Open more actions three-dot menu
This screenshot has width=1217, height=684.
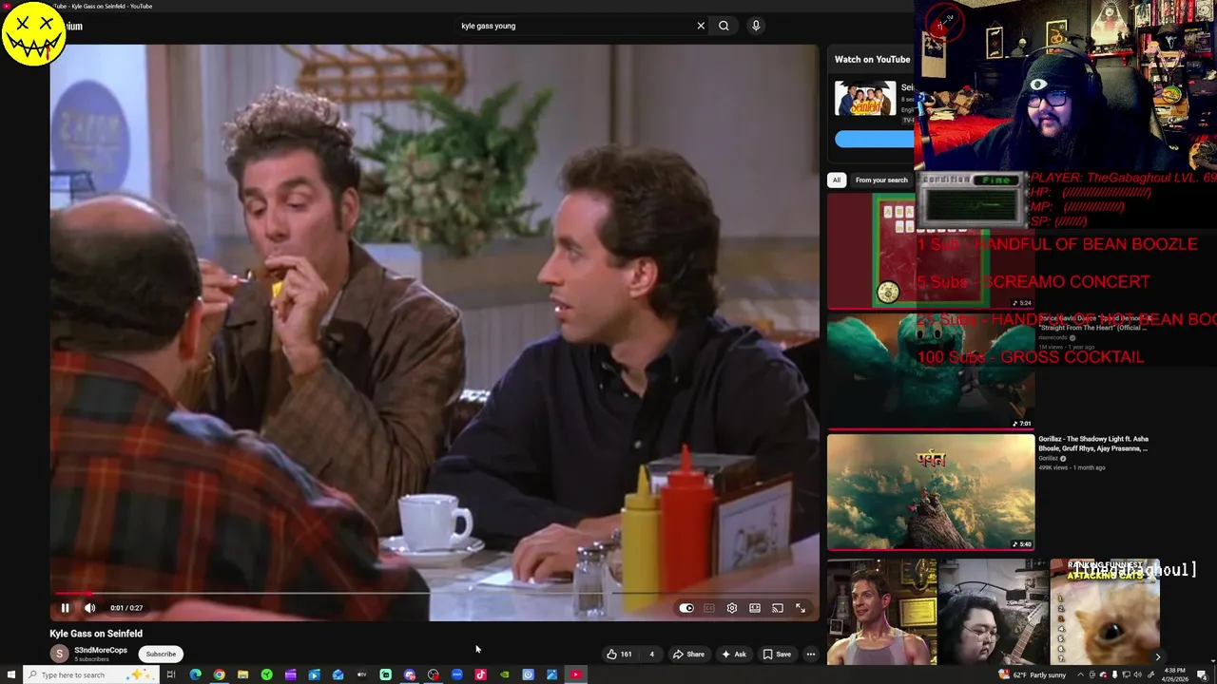click(x=811, y=654)
